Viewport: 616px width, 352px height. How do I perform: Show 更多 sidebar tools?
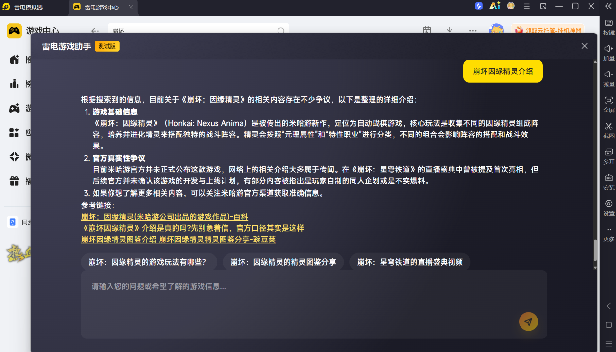pos(609,234)
